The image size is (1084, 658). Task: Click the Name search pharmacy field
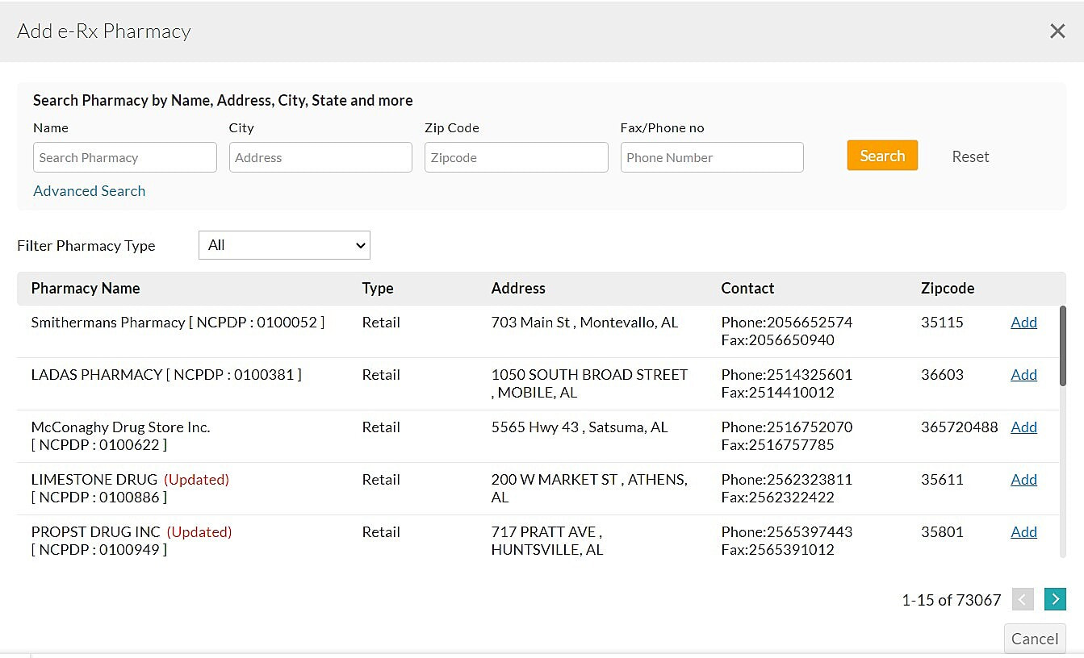[125, 157]
